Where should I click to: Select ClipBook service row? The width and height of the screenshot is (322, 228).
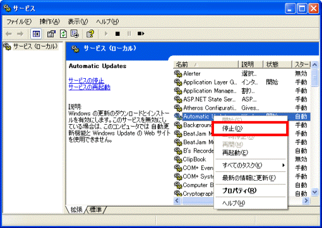pyautogui.click(x=194, y=159)
